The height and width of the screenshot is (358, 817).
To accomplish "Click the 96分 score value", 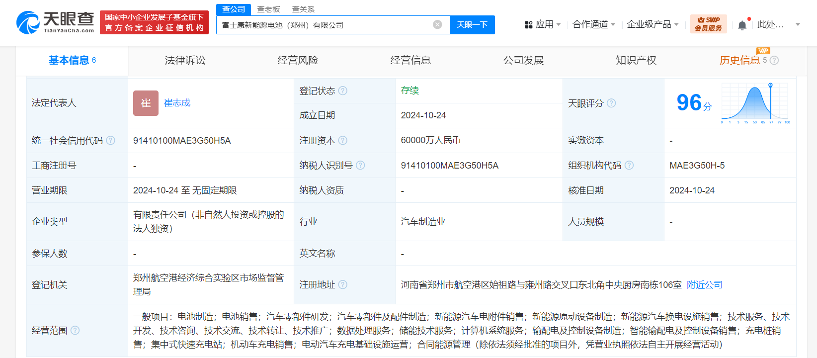I will [x=694, y=103].
